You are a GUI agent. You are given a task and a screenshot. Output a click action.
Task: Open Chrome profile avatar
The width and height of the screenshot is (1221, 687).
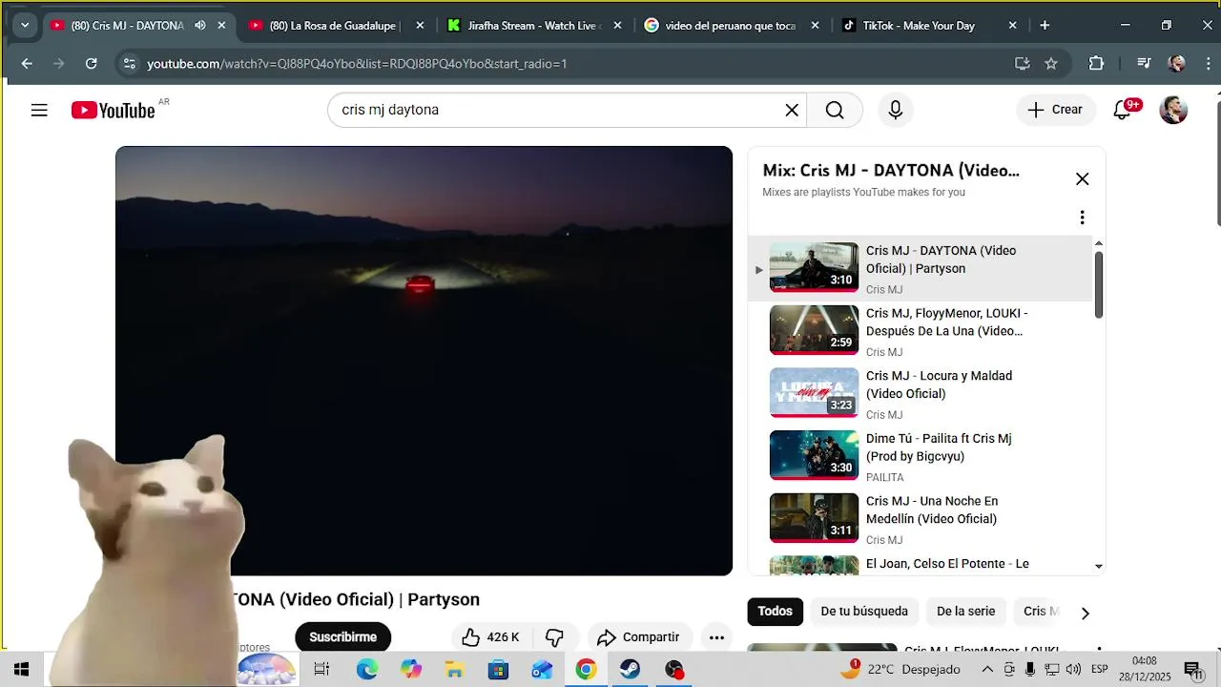coord(1176,64)
